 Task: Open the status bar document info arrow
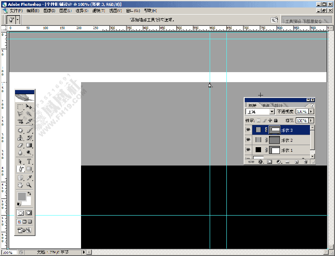click(x=84, y=252)
